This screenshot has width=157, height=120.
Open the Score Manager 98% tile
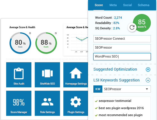(x=19, y=103)
